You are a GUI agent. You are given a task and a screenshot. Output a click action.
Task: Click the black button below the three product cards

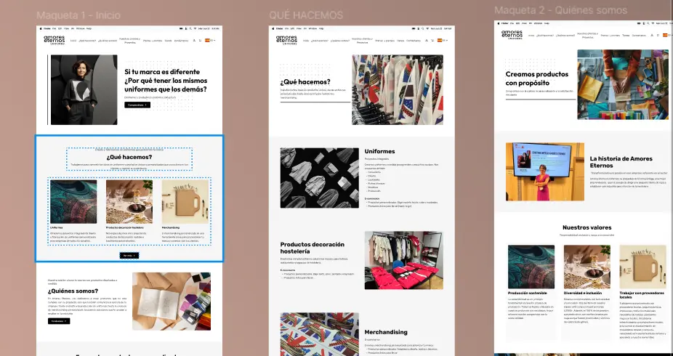[129, 255]
